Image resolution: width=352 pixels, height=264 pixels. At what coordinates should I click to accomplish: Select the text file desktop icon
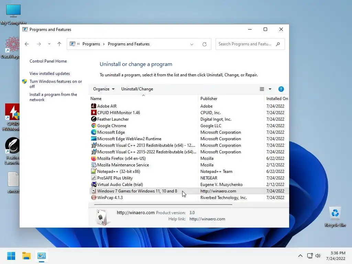(13, 183)
